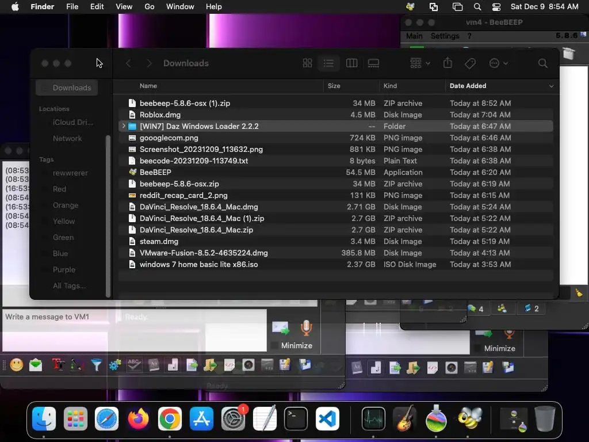589x442 pixels.
Task: Sort files by the Name column
Action: pos(148,86)
